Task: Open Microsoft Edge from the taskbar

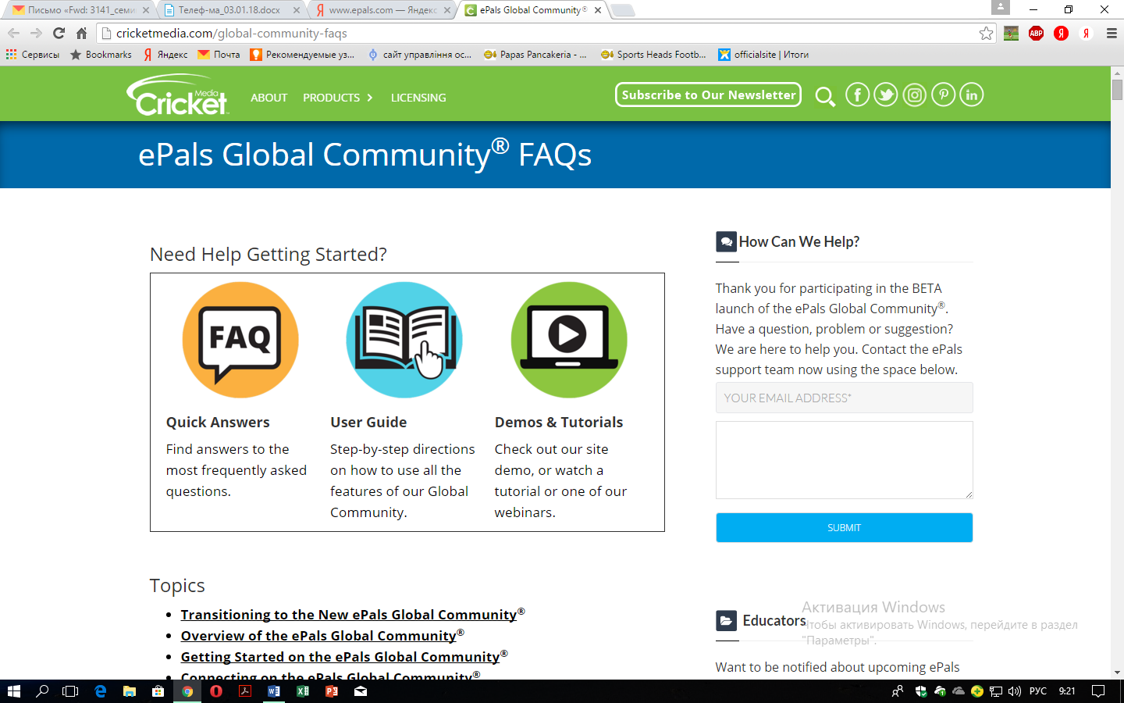Action: pos(101,691)
